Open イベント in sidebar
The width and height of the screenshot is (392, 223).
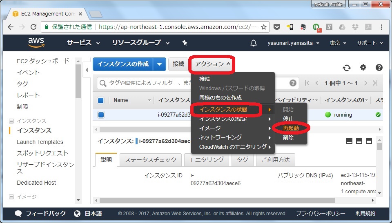[x=28, y=73]
